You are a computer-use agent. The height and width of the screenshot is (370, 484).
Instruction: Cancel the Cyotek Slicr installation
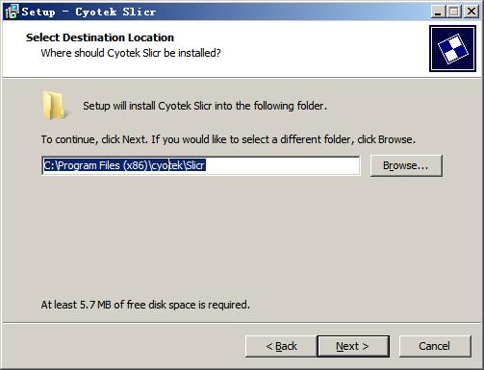point(435,346)
